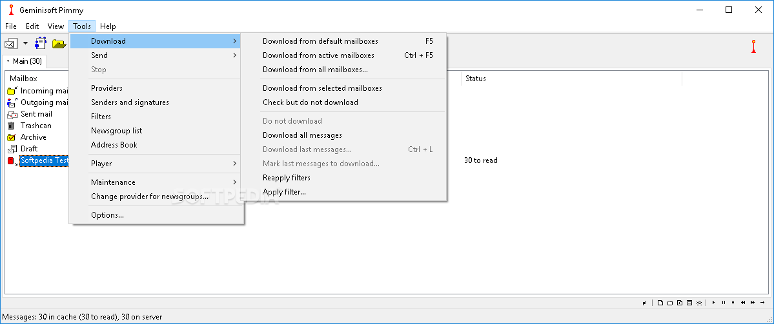
Task: Click the player Stop button
Action: pyautogui.click(x=733, y=303)
